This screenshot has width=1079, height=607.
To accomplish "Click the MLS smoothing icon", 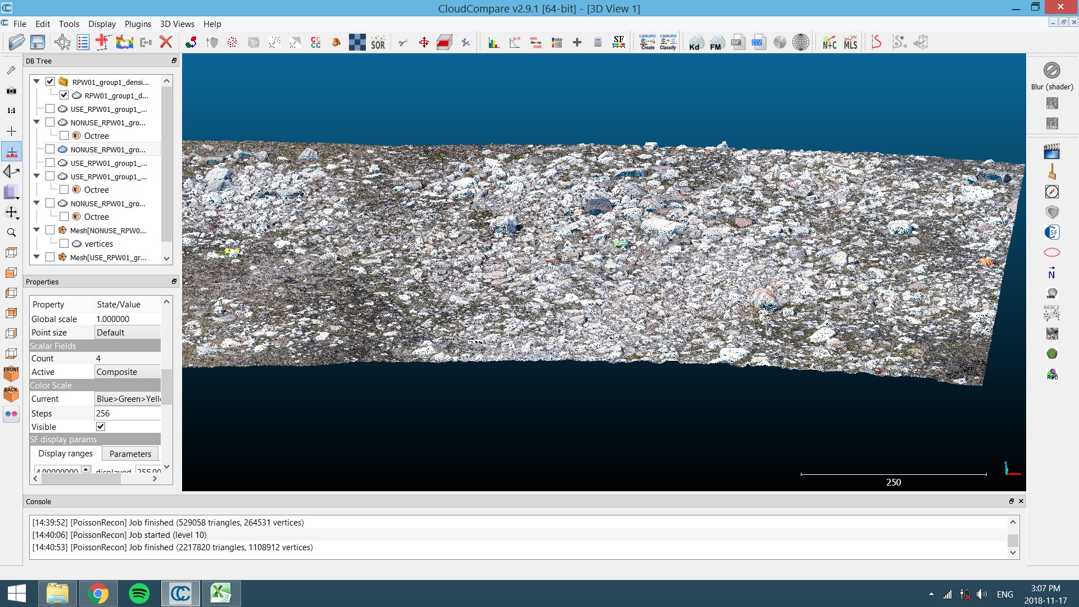I will (x=851, y=43).
